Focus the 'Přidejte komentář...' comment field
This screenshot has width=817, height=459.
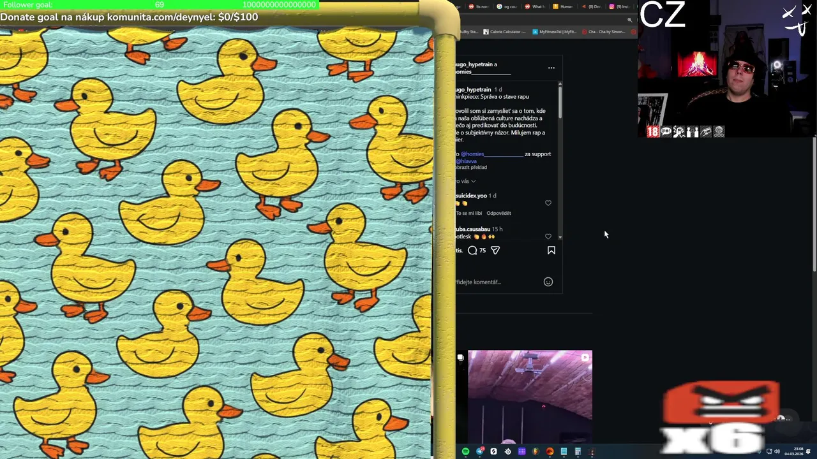498,282
